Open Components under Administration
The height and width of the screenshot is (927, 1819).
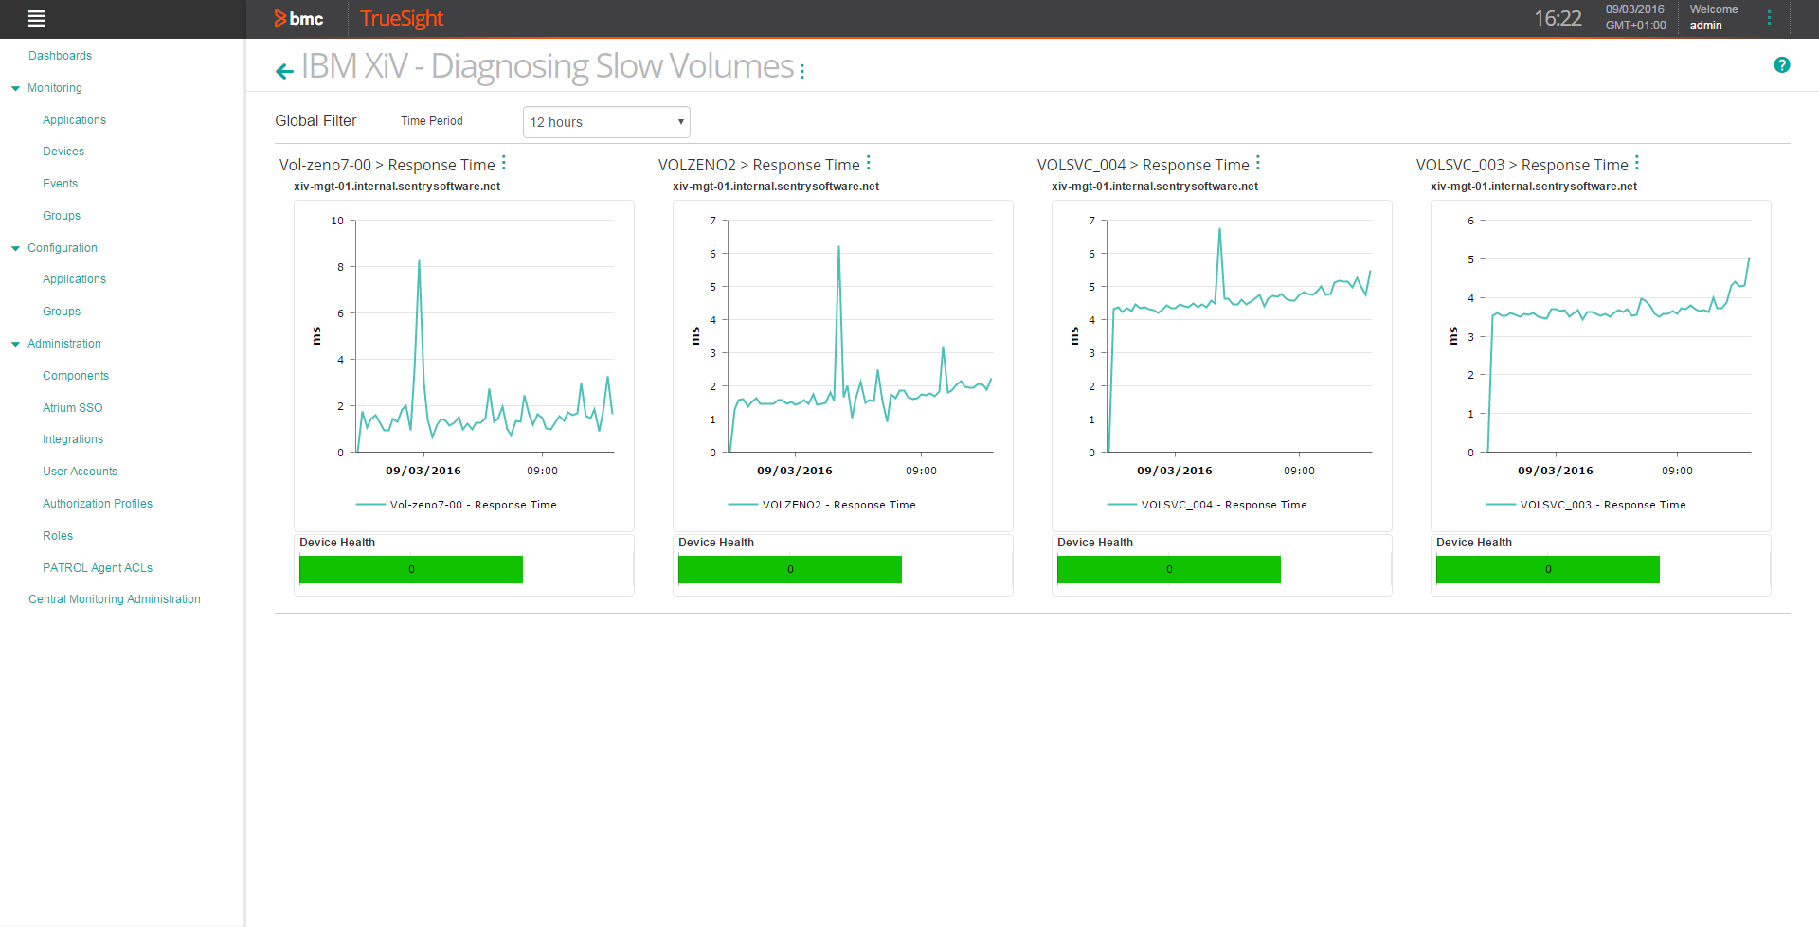(x=76, y=376)
